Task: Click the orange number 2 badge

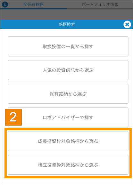Action: click(13, 117)
